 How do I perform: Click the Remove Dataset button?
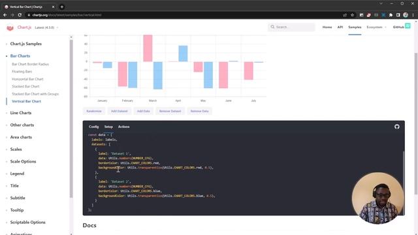point(170,111)
